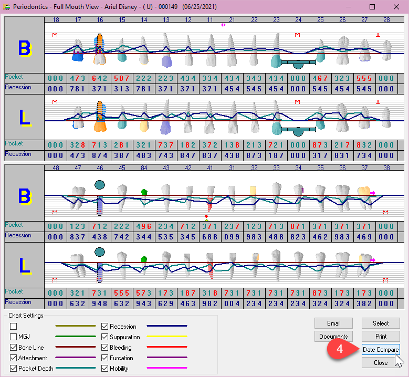The height and width of the screenshot is (377, 409).
Task: Click the magenta midline arrows near tooth 21
Action: (223, 25)
